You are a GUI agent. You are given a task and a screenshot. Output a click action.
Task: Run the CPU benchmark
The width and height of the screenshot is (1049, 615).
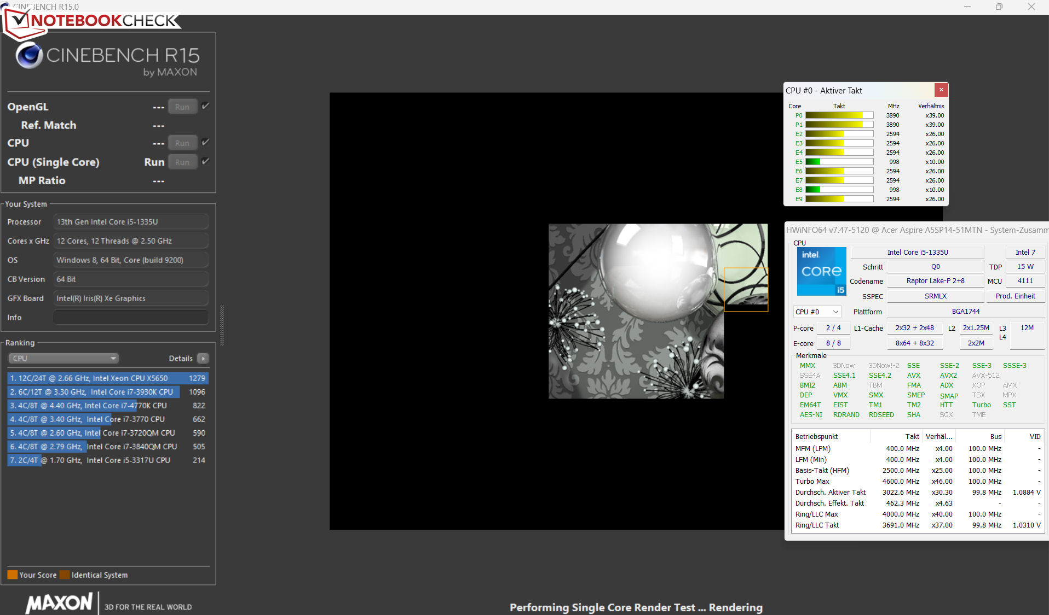point(182,143)
